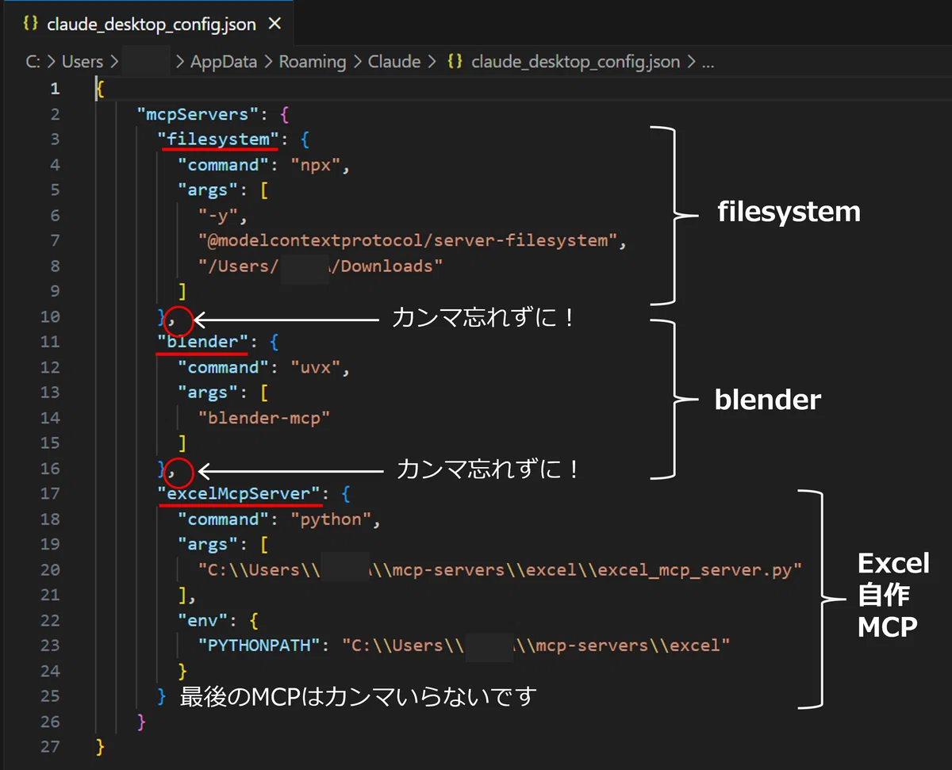Viewport: 952px width, 770px height.
Task: Open the Users breadcrumb segment
Action: [x=83, y=62]
